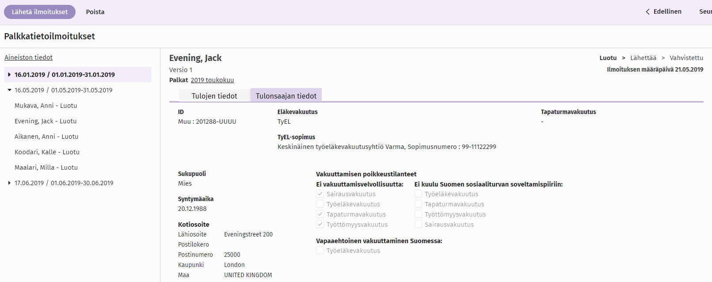The width and height of the screenshot is (712, 282).
Task: Expand the 16.01.2019 period tree node
Action: tap(9, 75)
